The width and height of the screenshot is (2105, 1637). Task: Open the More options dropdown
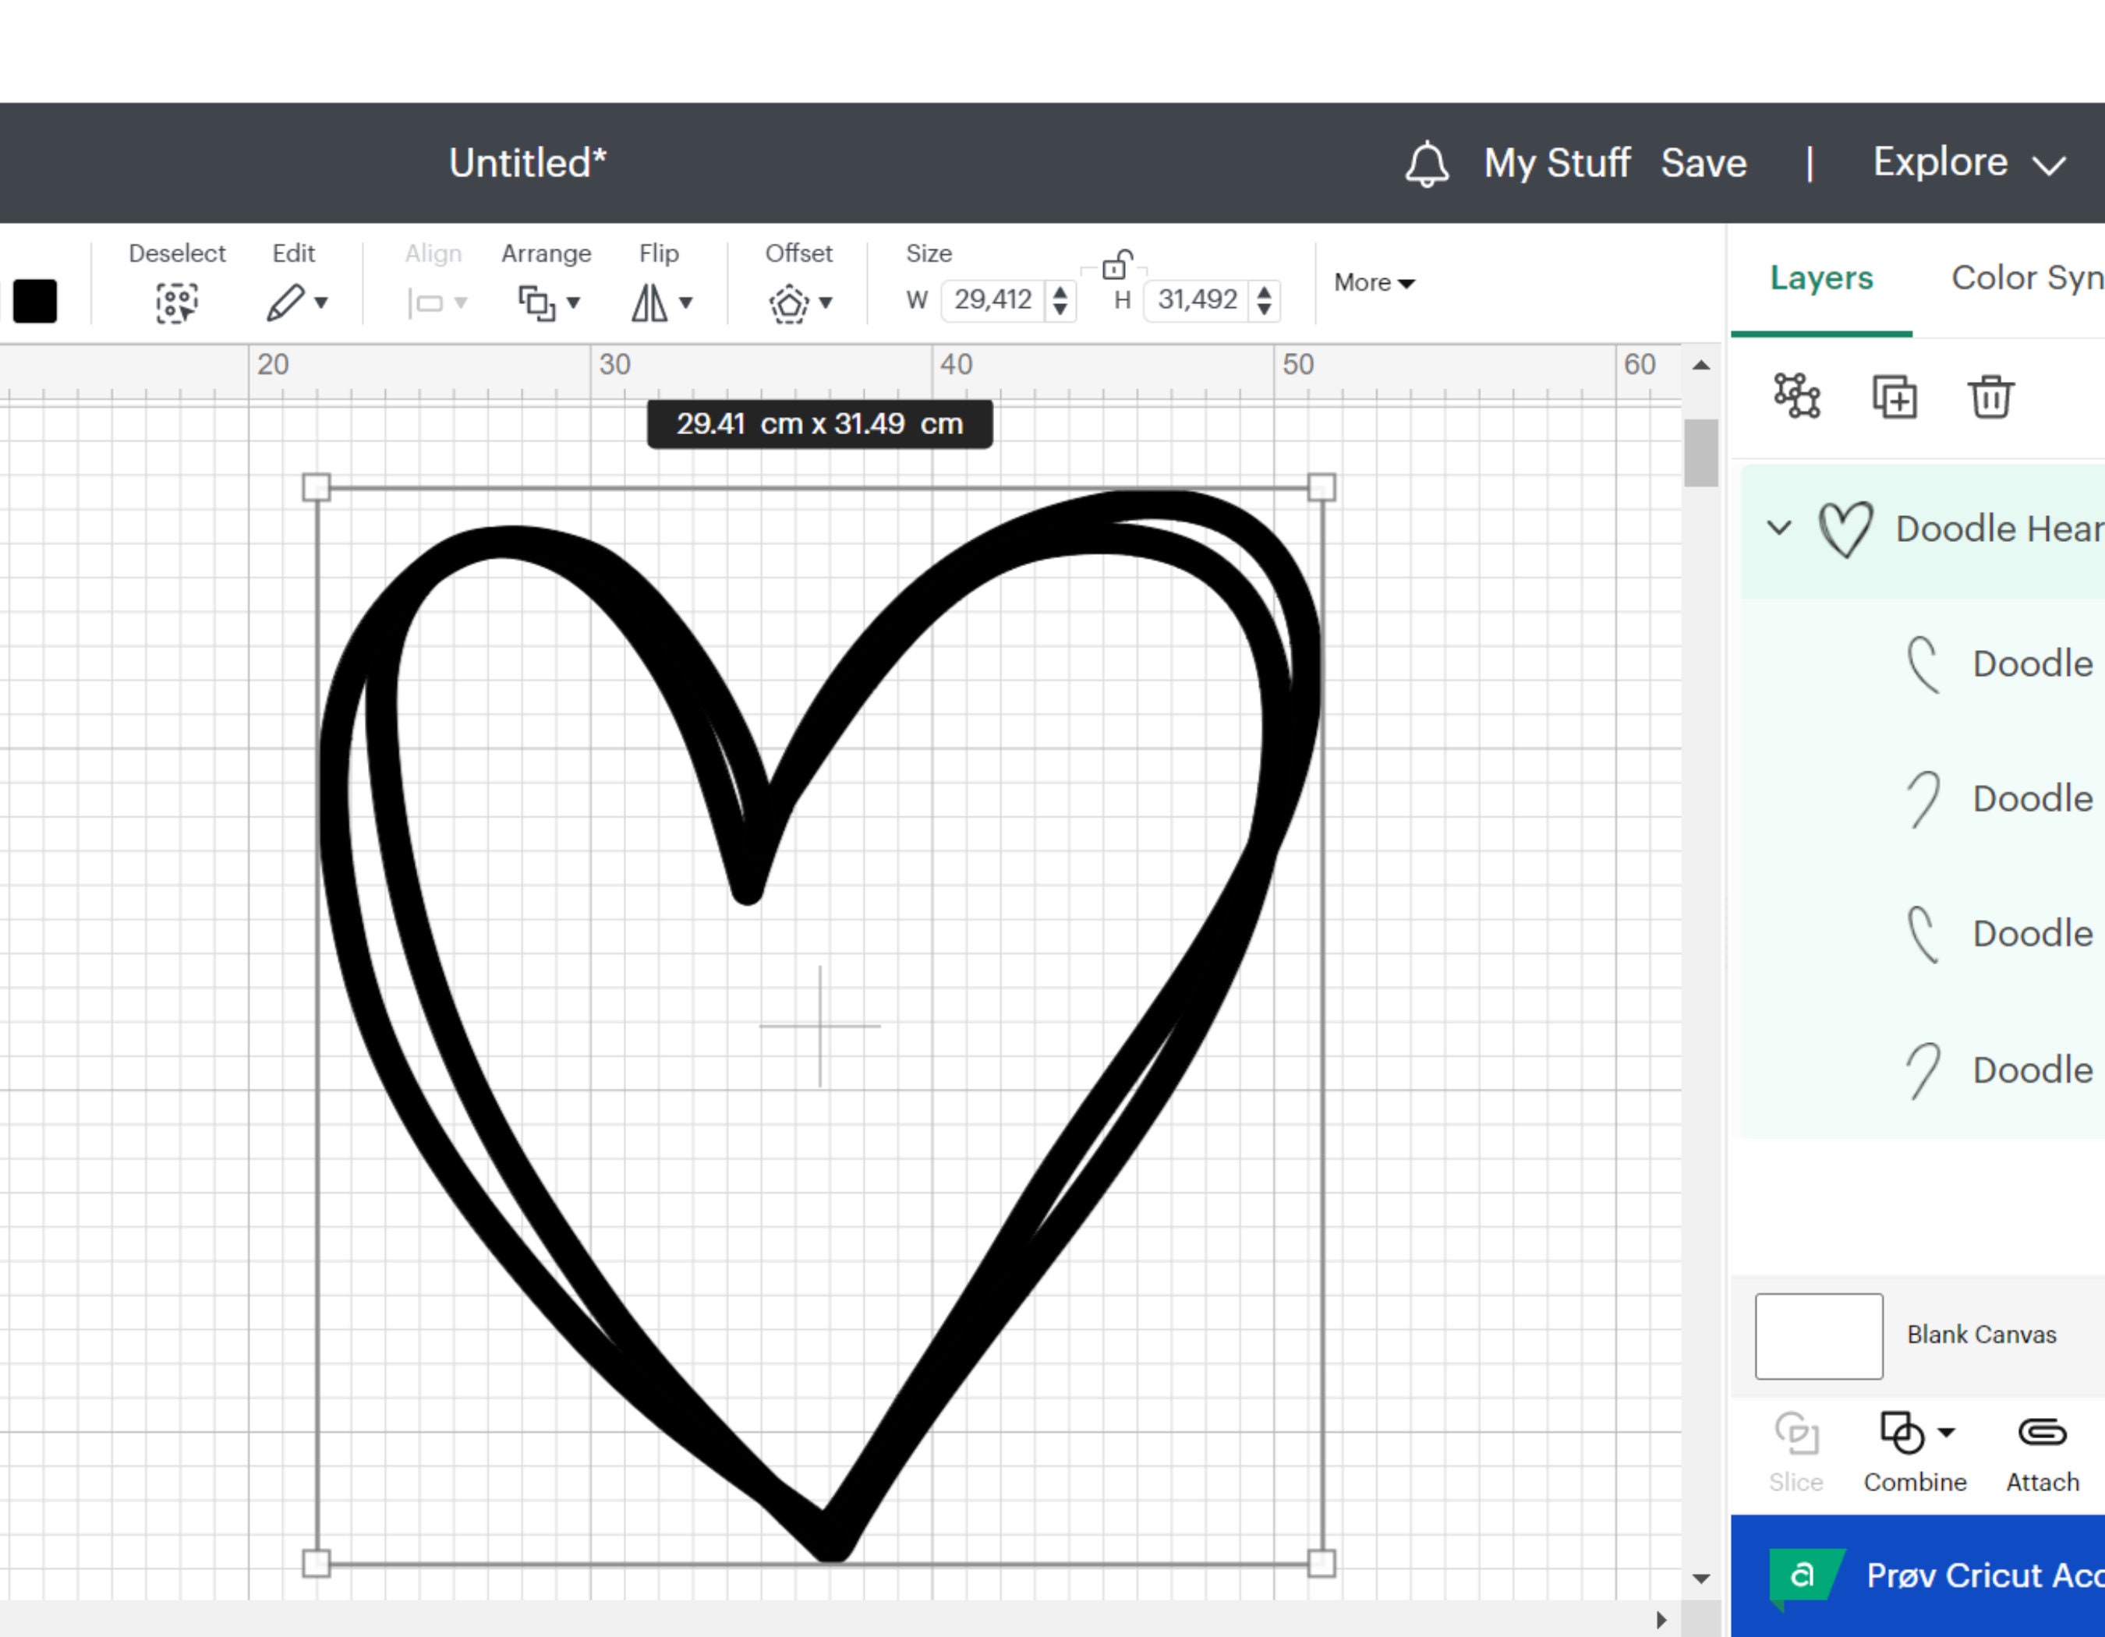point(1371,282)
